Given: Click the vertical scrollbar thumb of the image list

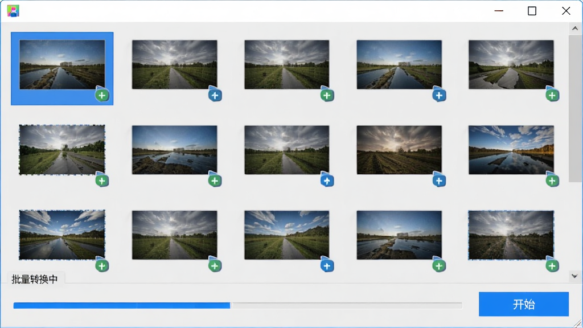Looking at the screenshot, I should tap(575, 108).
